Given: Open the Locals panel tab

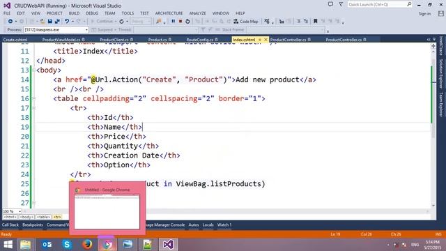Looking at the screenshot, I should pos(208,225).
